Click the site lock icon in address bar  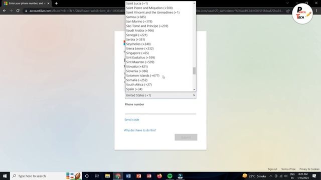pos(26,11)
